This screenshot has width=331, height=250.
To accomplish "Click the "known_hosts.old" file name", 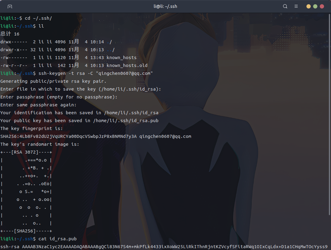I will [x=127, y=65].
